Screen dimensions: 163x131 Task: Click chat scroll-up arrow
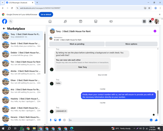click(x=158, y=49)
